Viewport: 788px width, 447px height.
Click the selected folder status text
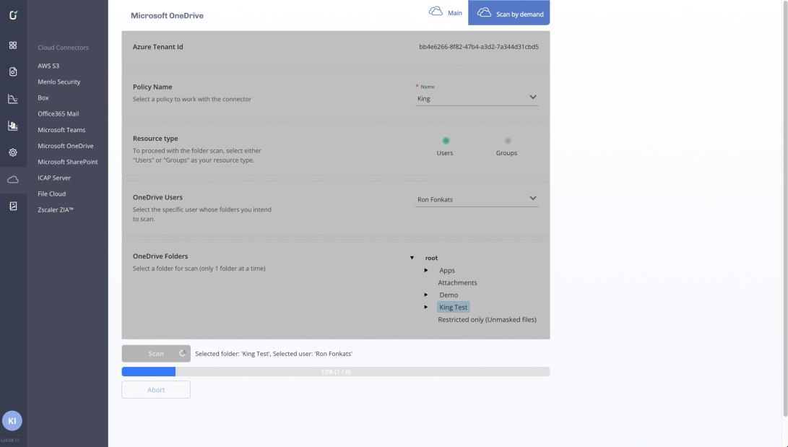click(274, 354)
